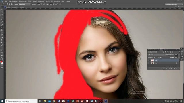Viewport: 184px width, 103px height.
Task: Click the foreground red color swatch
Action: (1, 62)
